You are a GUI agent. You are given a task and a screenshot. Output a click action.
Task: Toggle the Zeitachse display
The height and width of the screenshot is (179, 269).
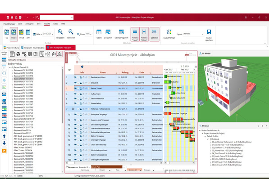155,34
